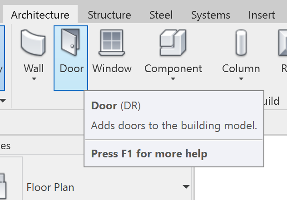Screen dimensions: 287x200
Task: Go to the Steel tab
Action: click(x=161, y=15)
